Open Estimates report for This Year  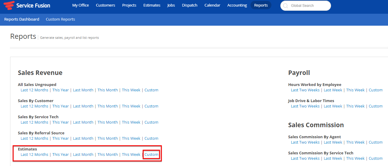61,155
